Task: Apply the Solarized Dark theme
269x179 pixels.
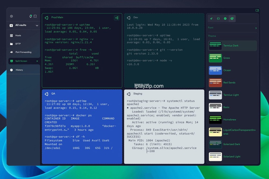Action: tap(232, 144)
